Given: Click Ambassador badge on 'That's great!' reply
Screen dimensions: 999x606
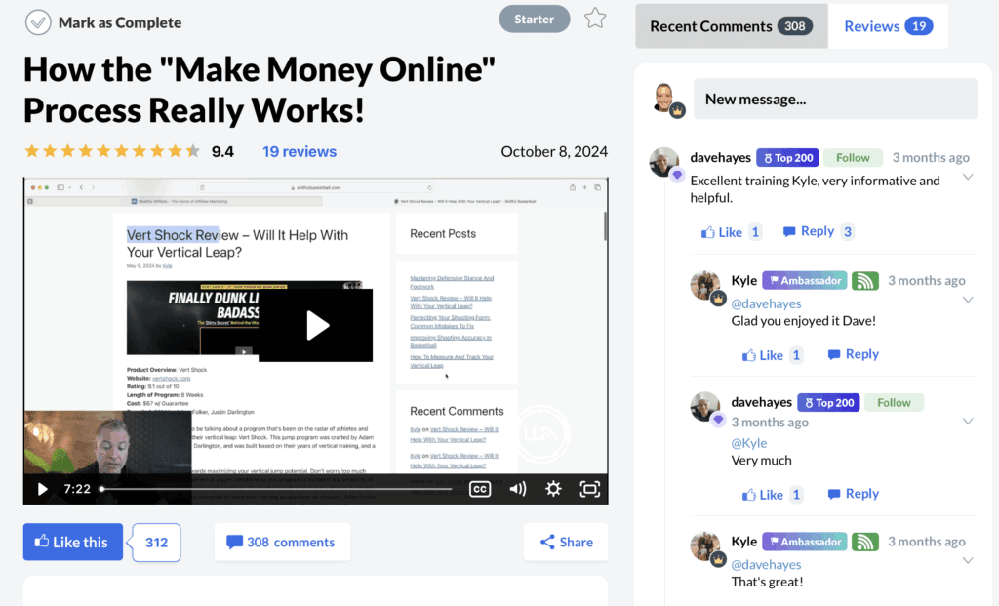Looking at the screenshot, I should click(x=805, y=542).
